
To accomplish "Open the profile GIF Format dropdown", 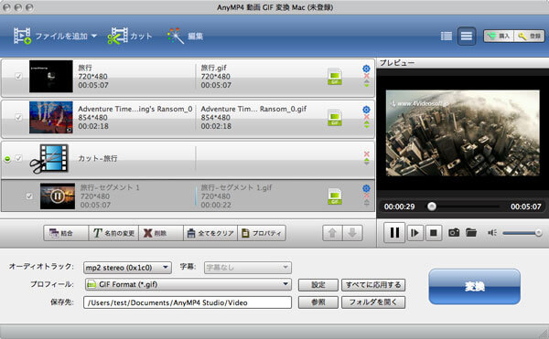I will (x=188, y=284).
